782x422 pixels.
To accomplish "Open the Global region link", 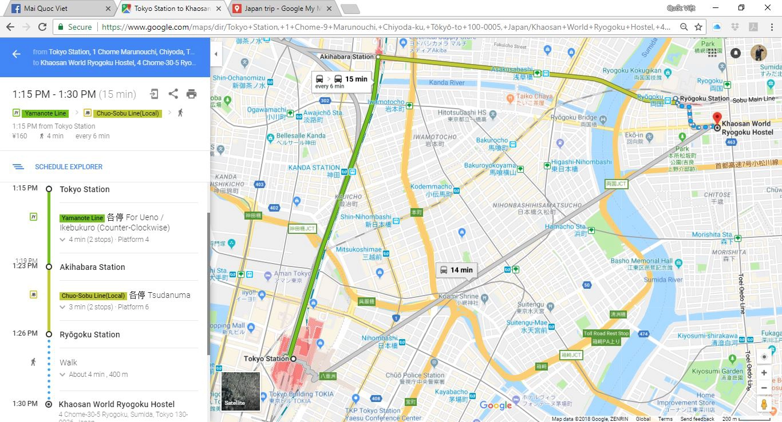I will [x=643, y=419].
